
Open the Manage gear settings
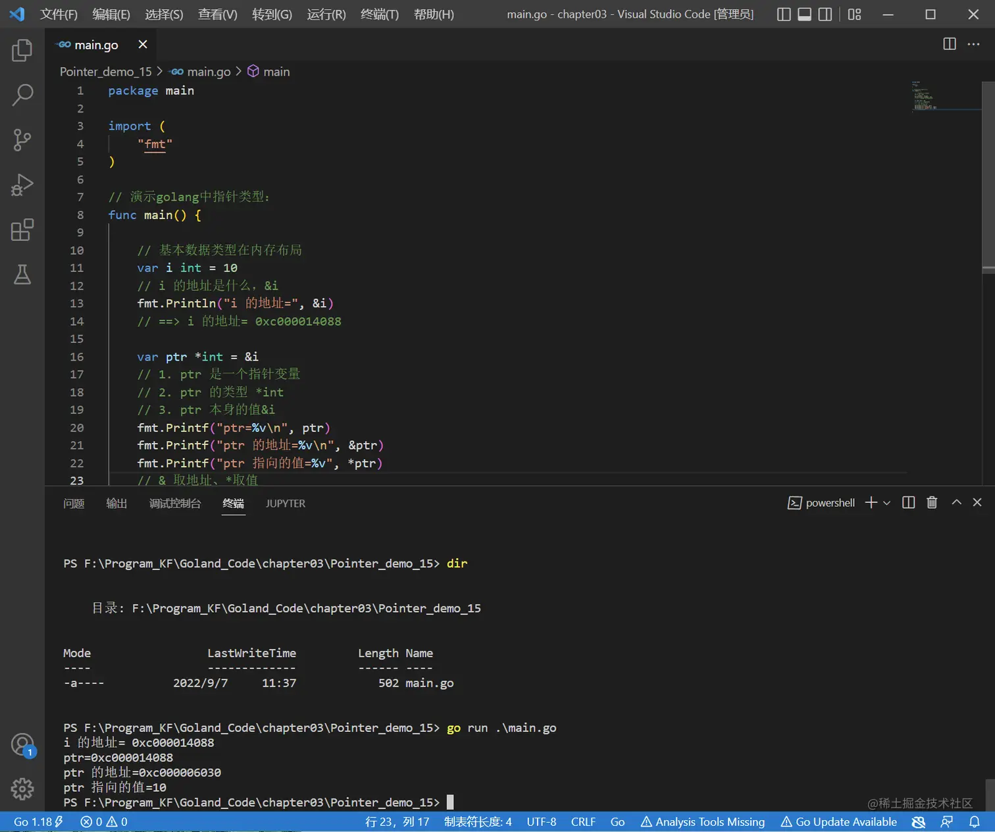(x=22, y=789)
